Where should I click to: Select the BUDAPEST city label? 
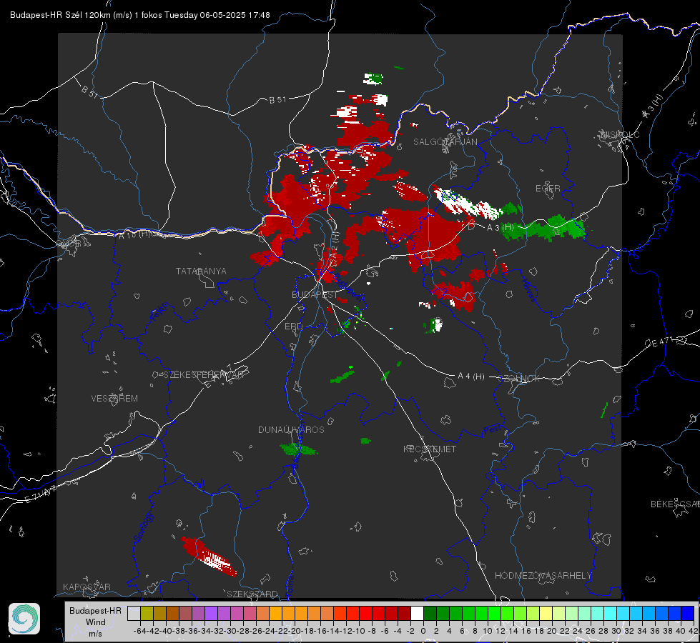coord(315,295)
